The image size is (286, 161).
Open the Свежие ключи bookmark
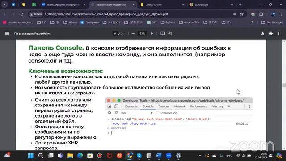18,22
